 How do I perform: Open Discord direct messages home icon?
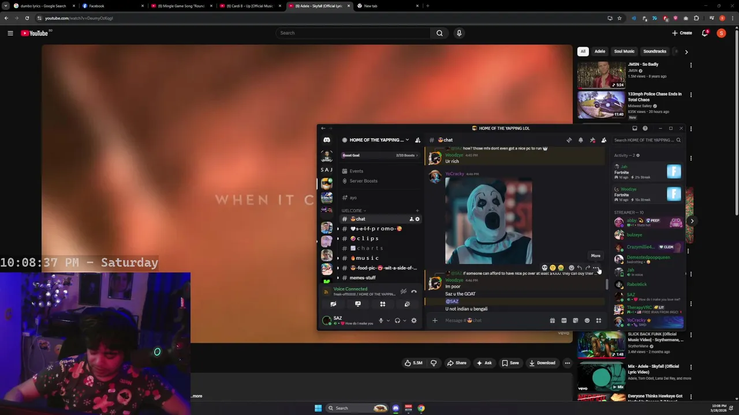pyautogui.click(x=327, y=140)
